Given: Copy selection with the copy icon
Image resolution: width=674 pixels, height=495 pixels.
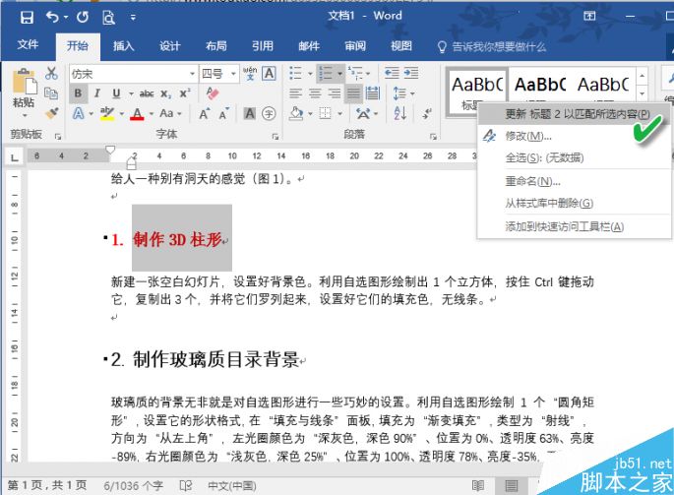Looking at the screenshot, I should coord(51,93).
